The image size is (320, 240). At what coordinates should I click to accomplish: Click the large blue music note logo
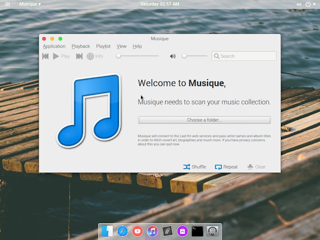click(x=88, y=110)
